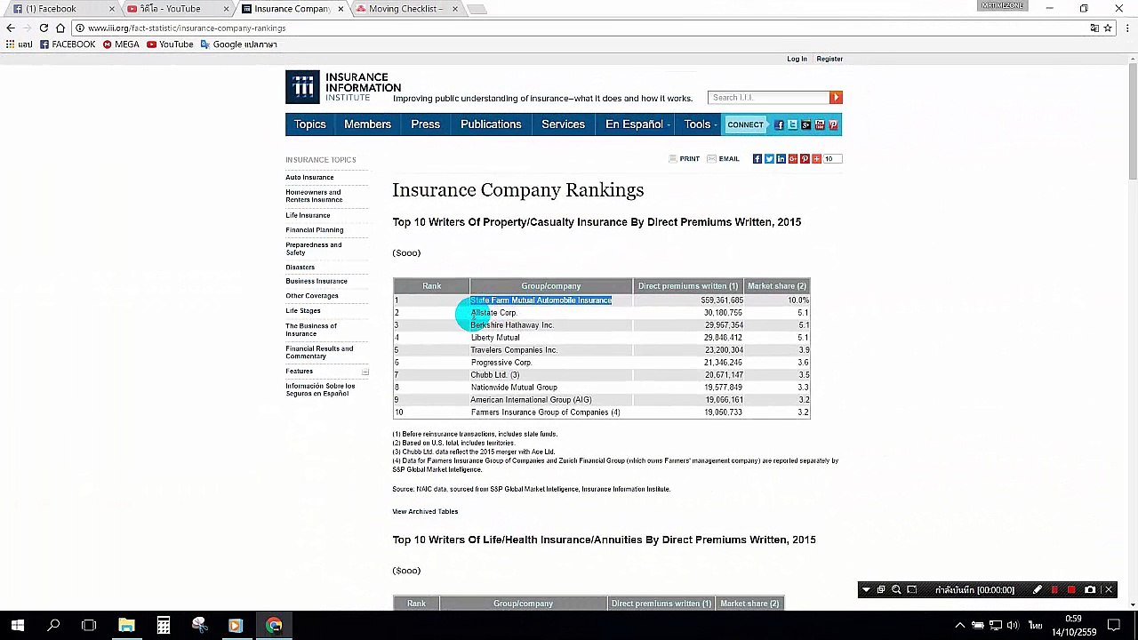This screenshot has height=640, width=1138.
Task: Open the Topics navigation menu
Action: point(310,124)
